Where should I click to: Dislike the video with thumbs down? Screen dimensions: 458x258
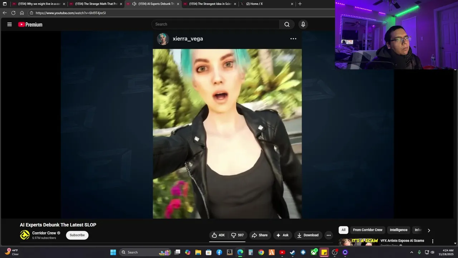tap(237, 235)
